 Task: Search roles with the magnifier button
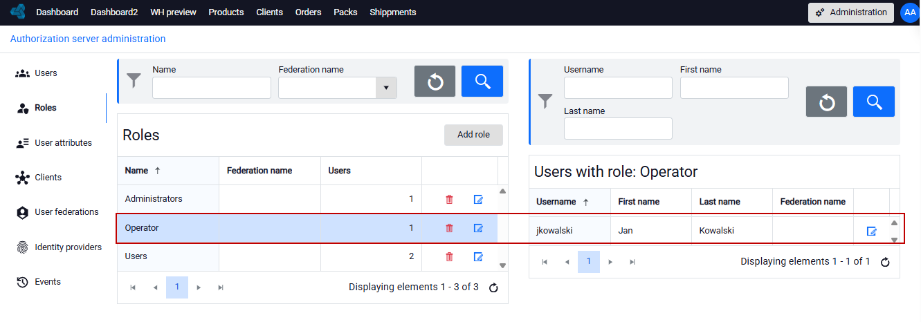click(x=482, y=82)
